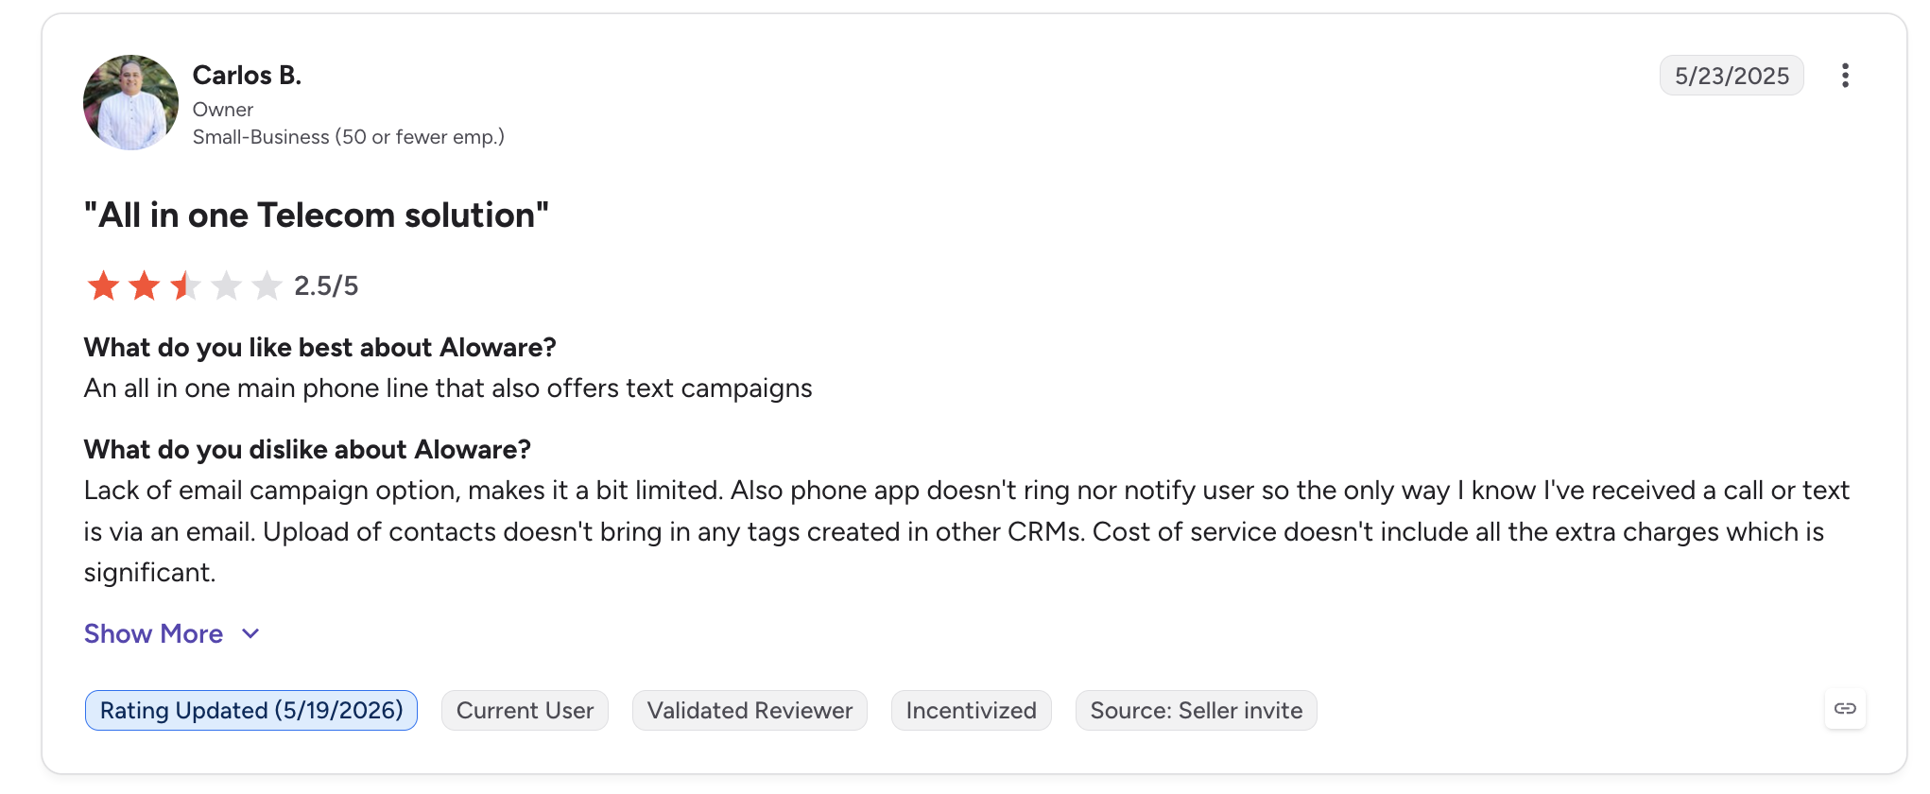Click the half-filled third star
The height and width of the screenshot is (794, 1930).
coord(185,285)
